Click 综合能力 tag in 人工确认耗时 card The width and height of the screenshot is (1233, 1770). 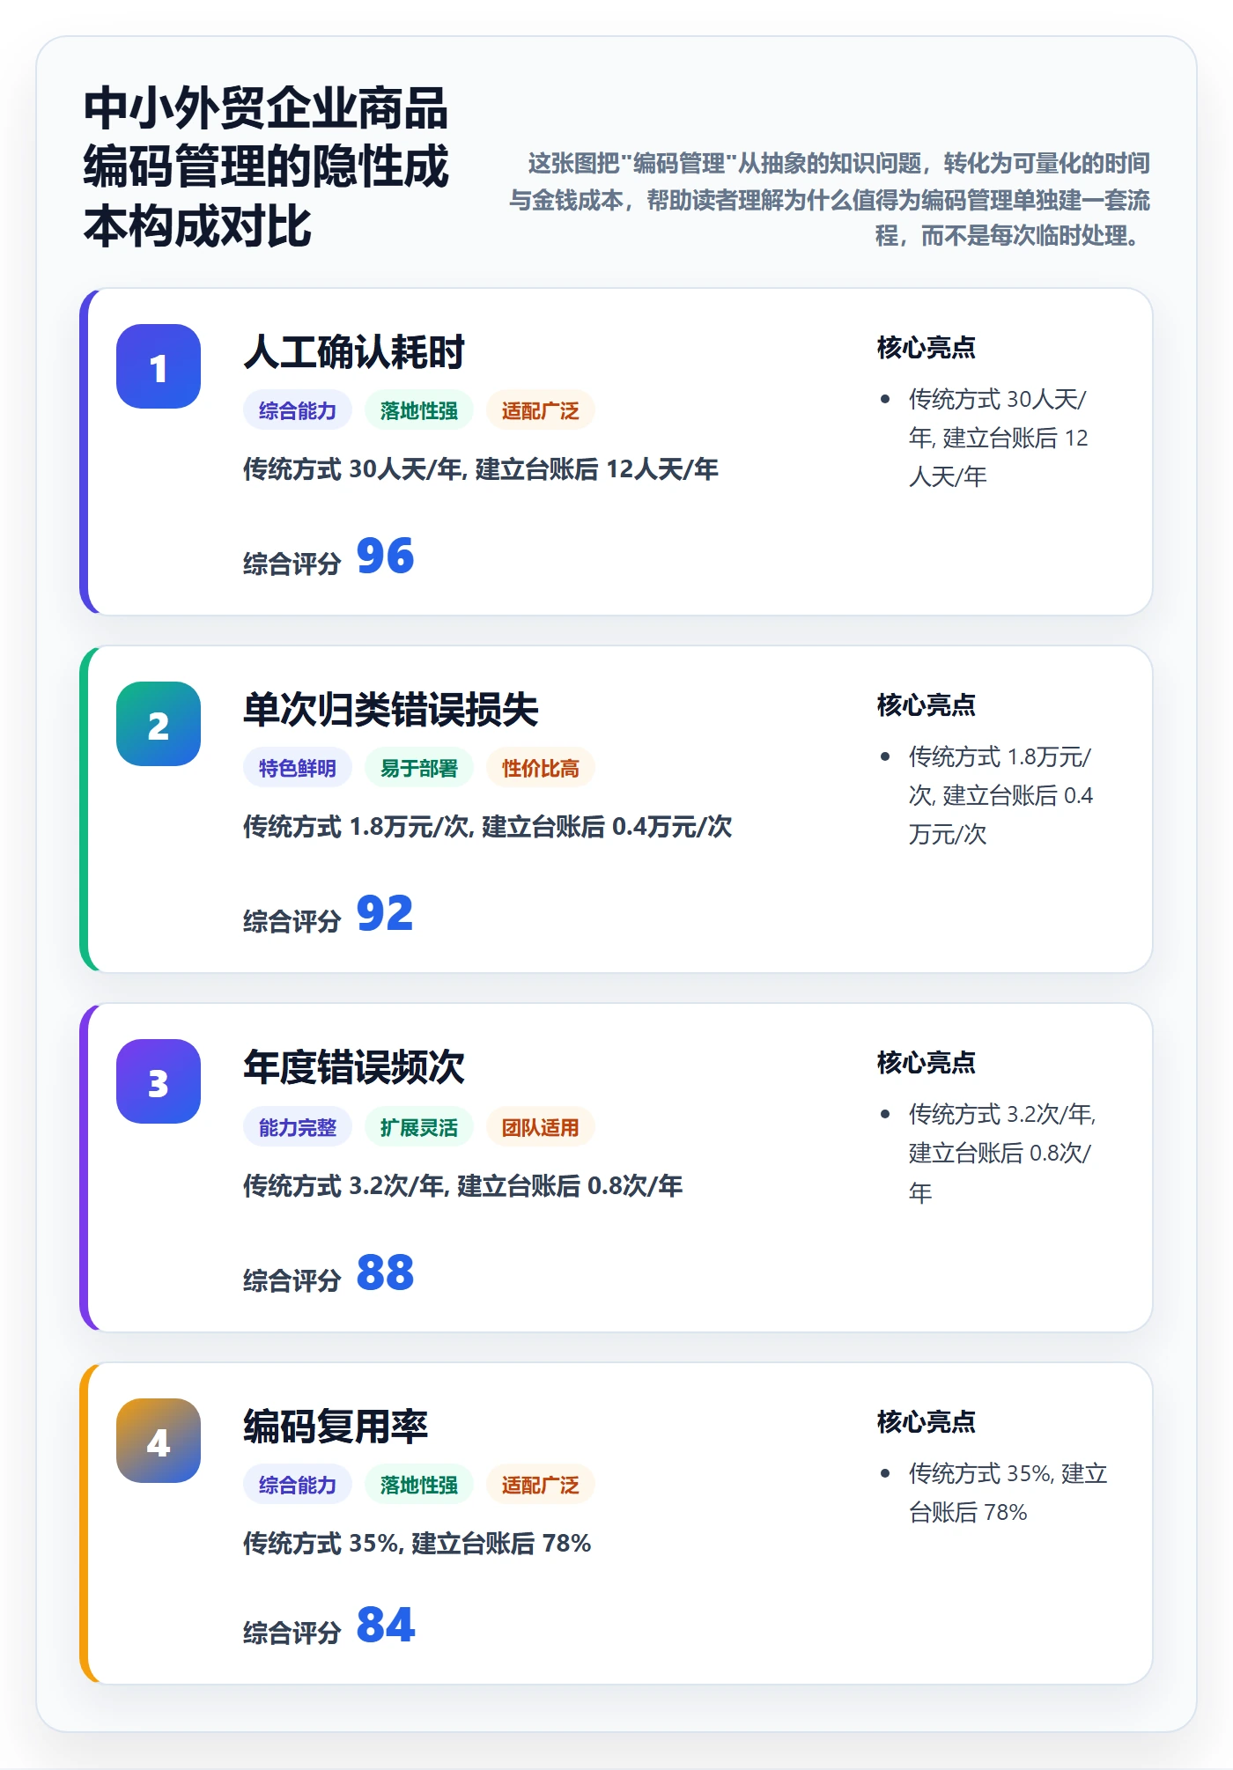click(x=298, y=410)
